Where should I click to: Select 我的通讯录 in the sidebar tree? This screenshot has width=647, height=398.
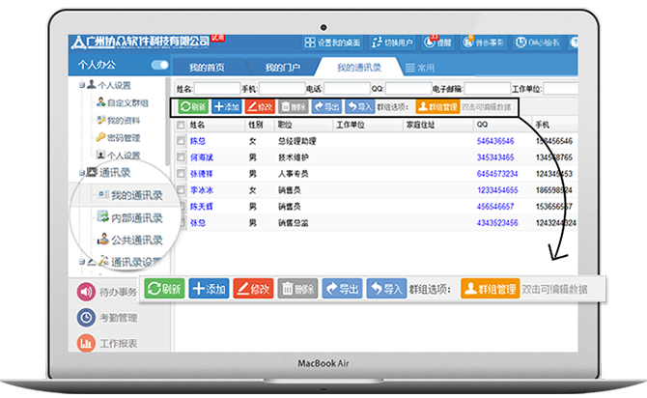(x=130, y=195)
